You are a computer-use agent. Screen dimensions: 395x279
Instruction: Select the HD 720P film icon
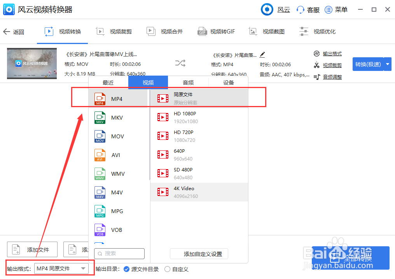(x=163, y=136)
